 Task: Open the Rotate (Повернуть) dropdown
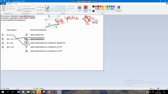point(28,11)
